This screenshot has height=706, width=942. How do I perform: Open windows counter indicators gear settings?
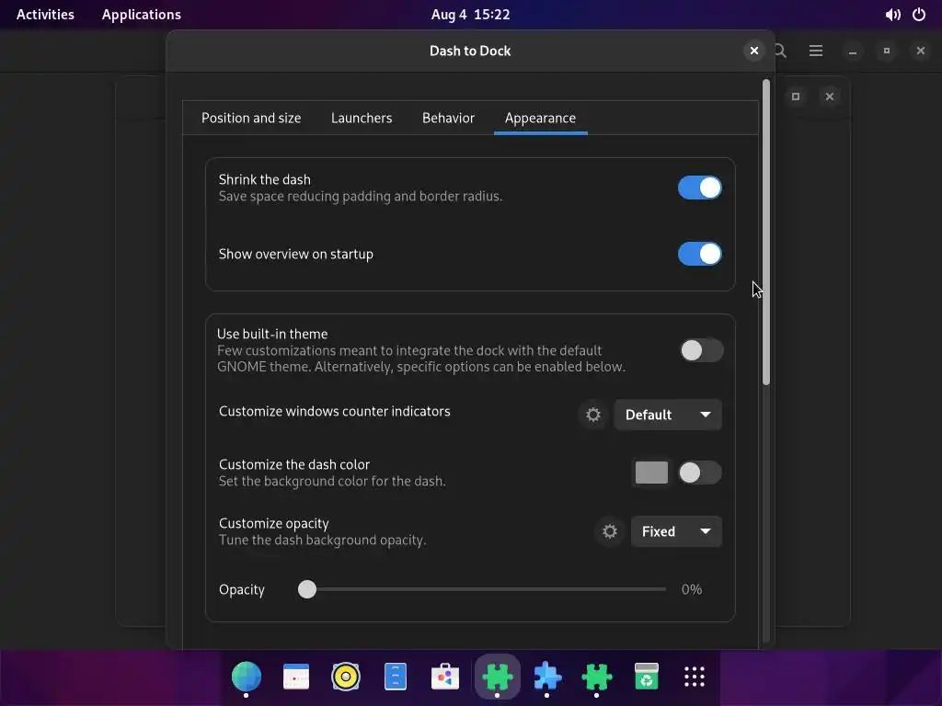[593, 415]
